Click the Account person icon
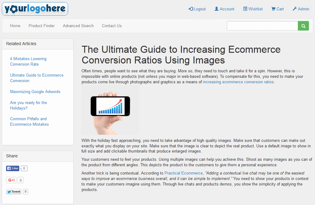Screen dimensions: 315x205 pos(216,9)
